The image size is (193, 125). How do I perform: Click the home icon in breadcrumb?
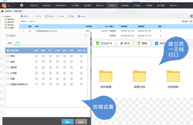click(2, 11)
